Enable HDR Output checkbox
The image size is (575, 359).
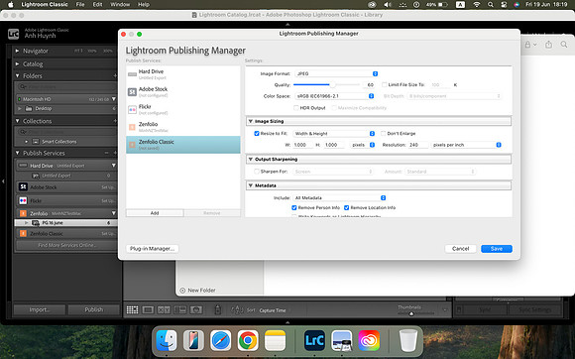tap(296, 108)
